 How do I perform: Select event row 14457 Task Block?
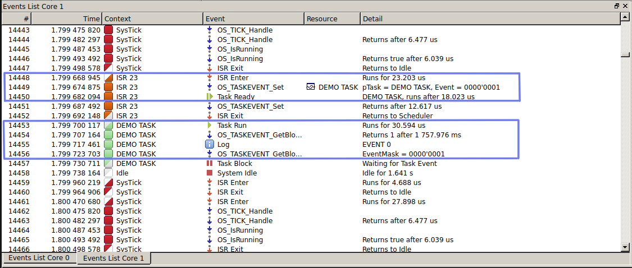[x=234, y=164]
